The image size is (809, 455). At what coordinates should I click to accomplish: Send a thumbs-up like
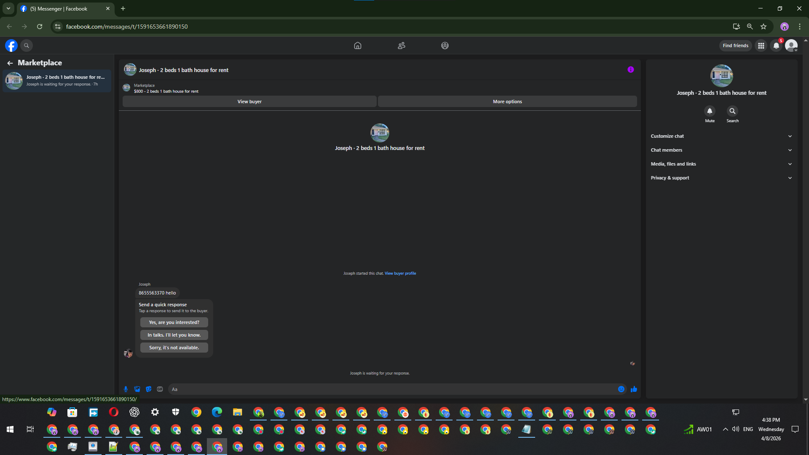tap(634, 389)
